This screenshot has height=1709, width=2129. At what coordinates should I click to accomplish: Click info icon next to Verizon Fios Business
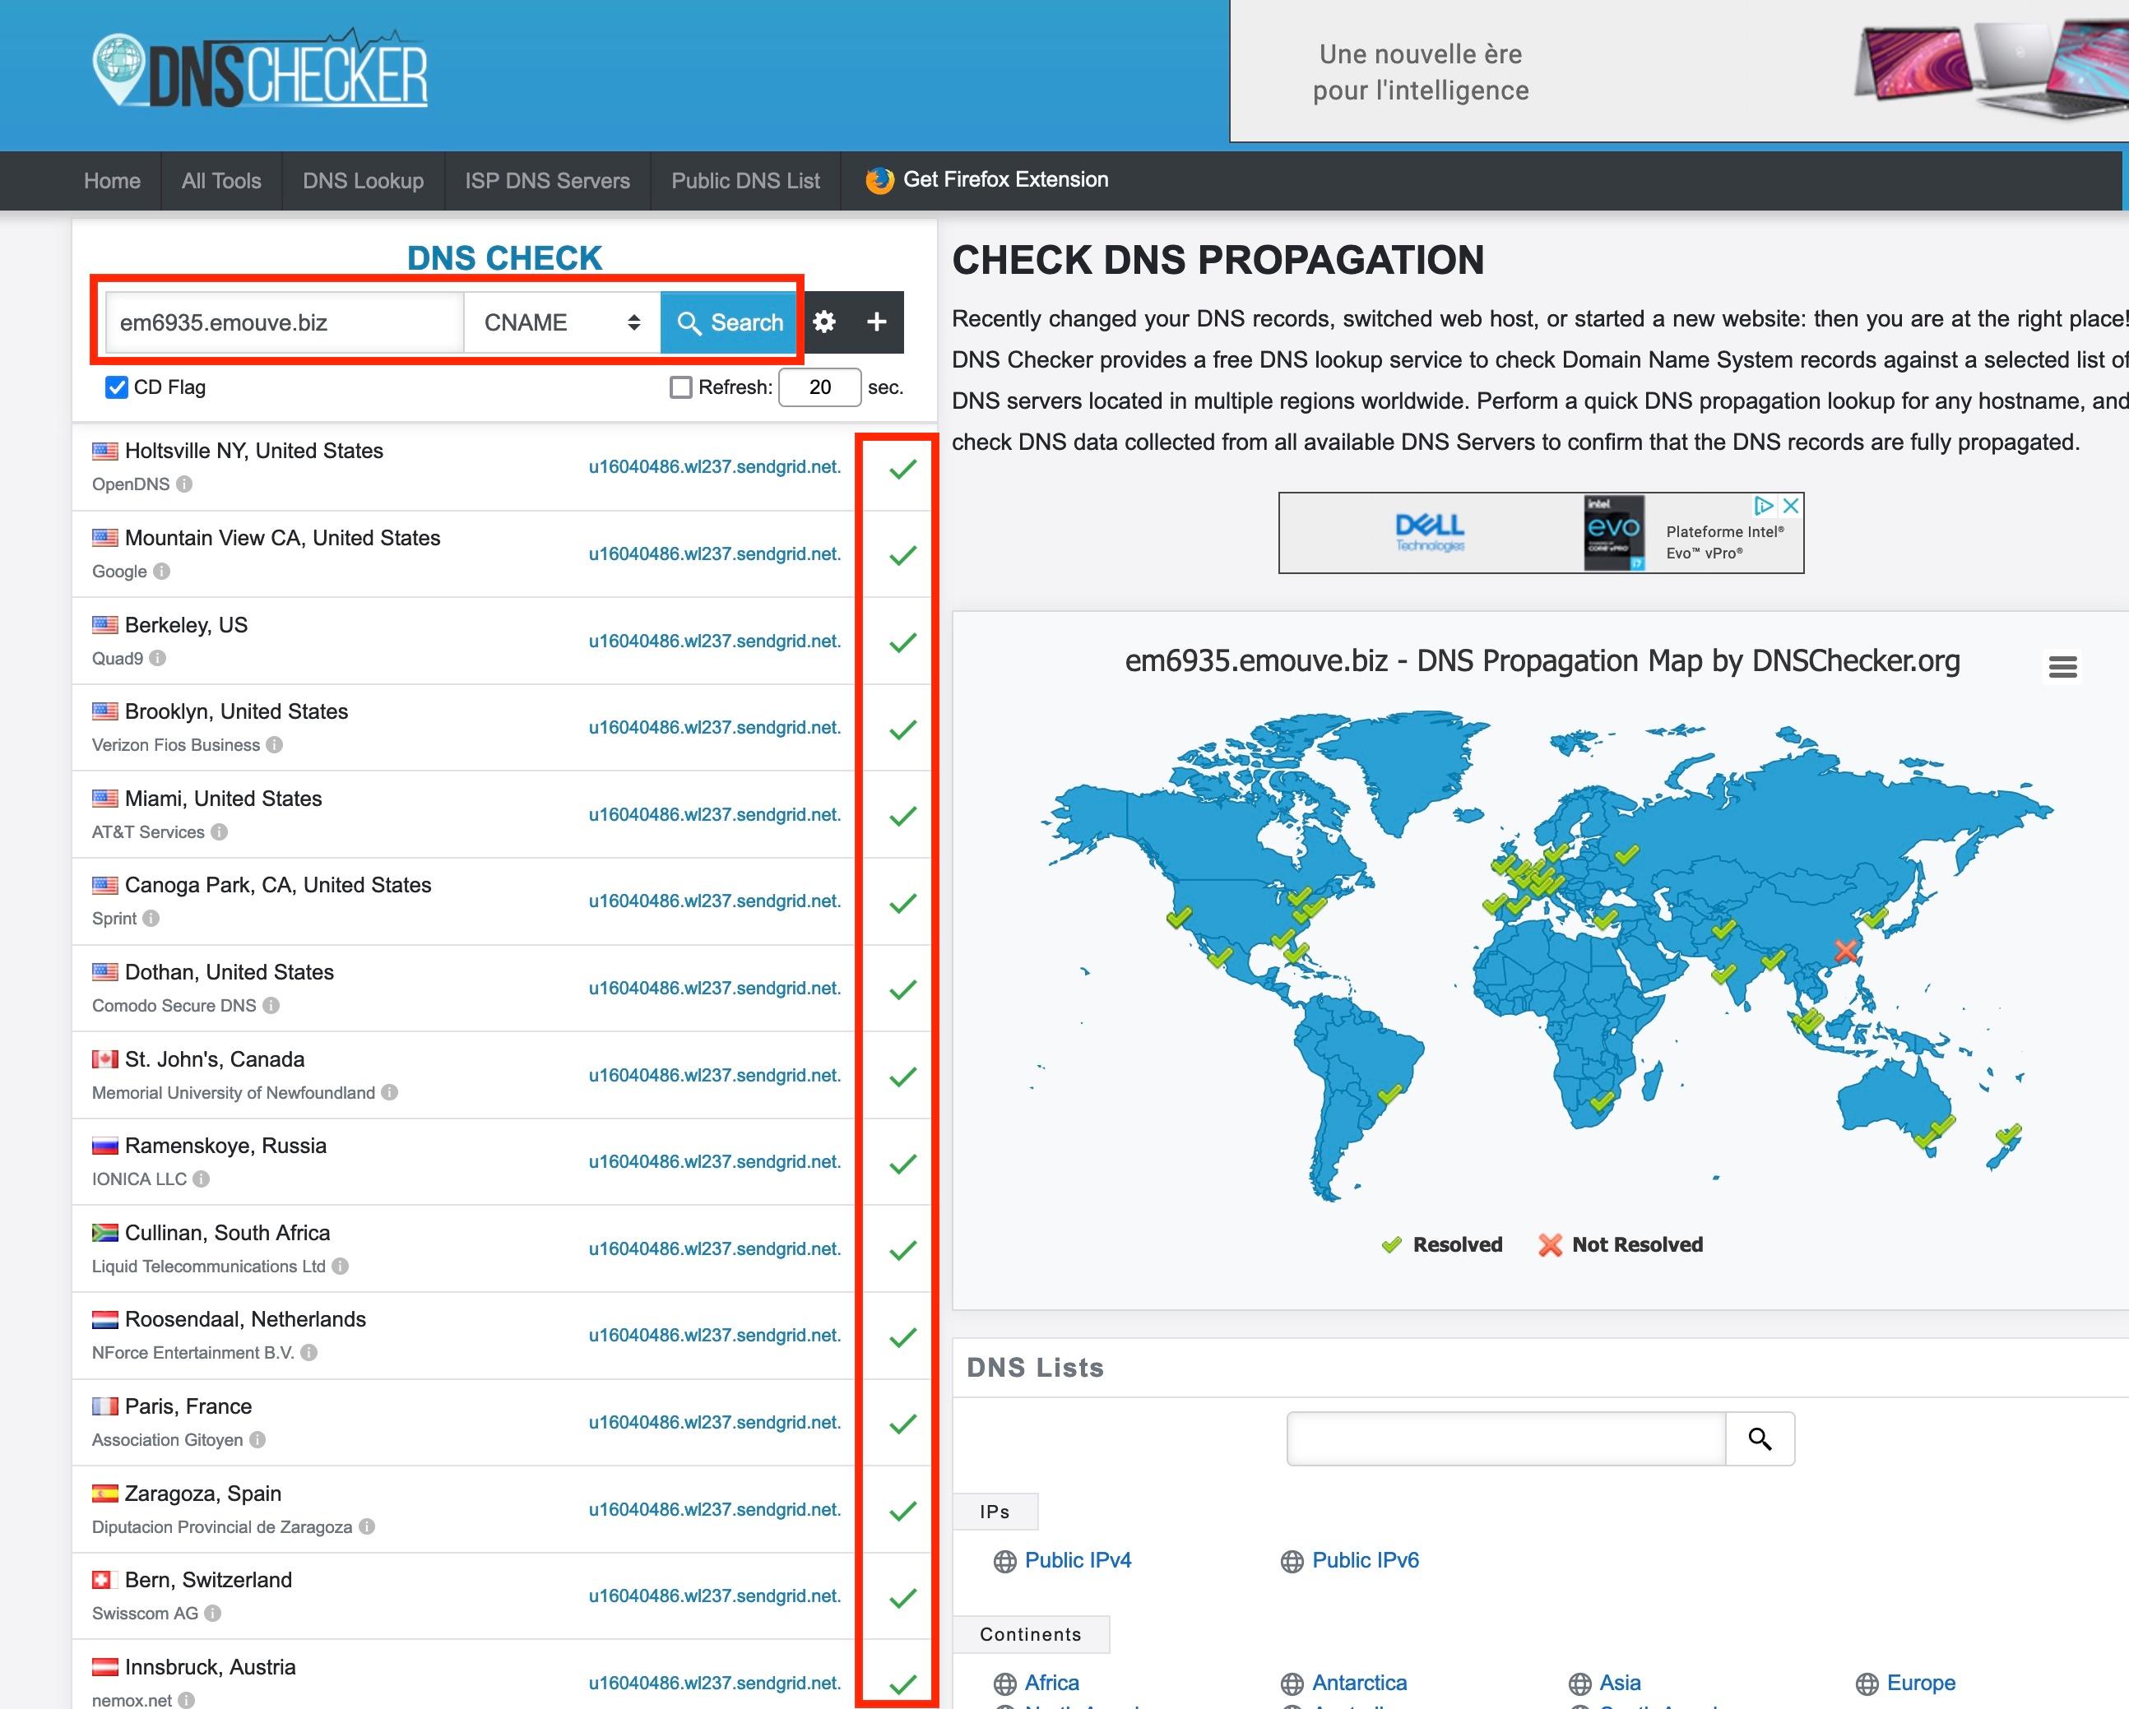point(275,744)
